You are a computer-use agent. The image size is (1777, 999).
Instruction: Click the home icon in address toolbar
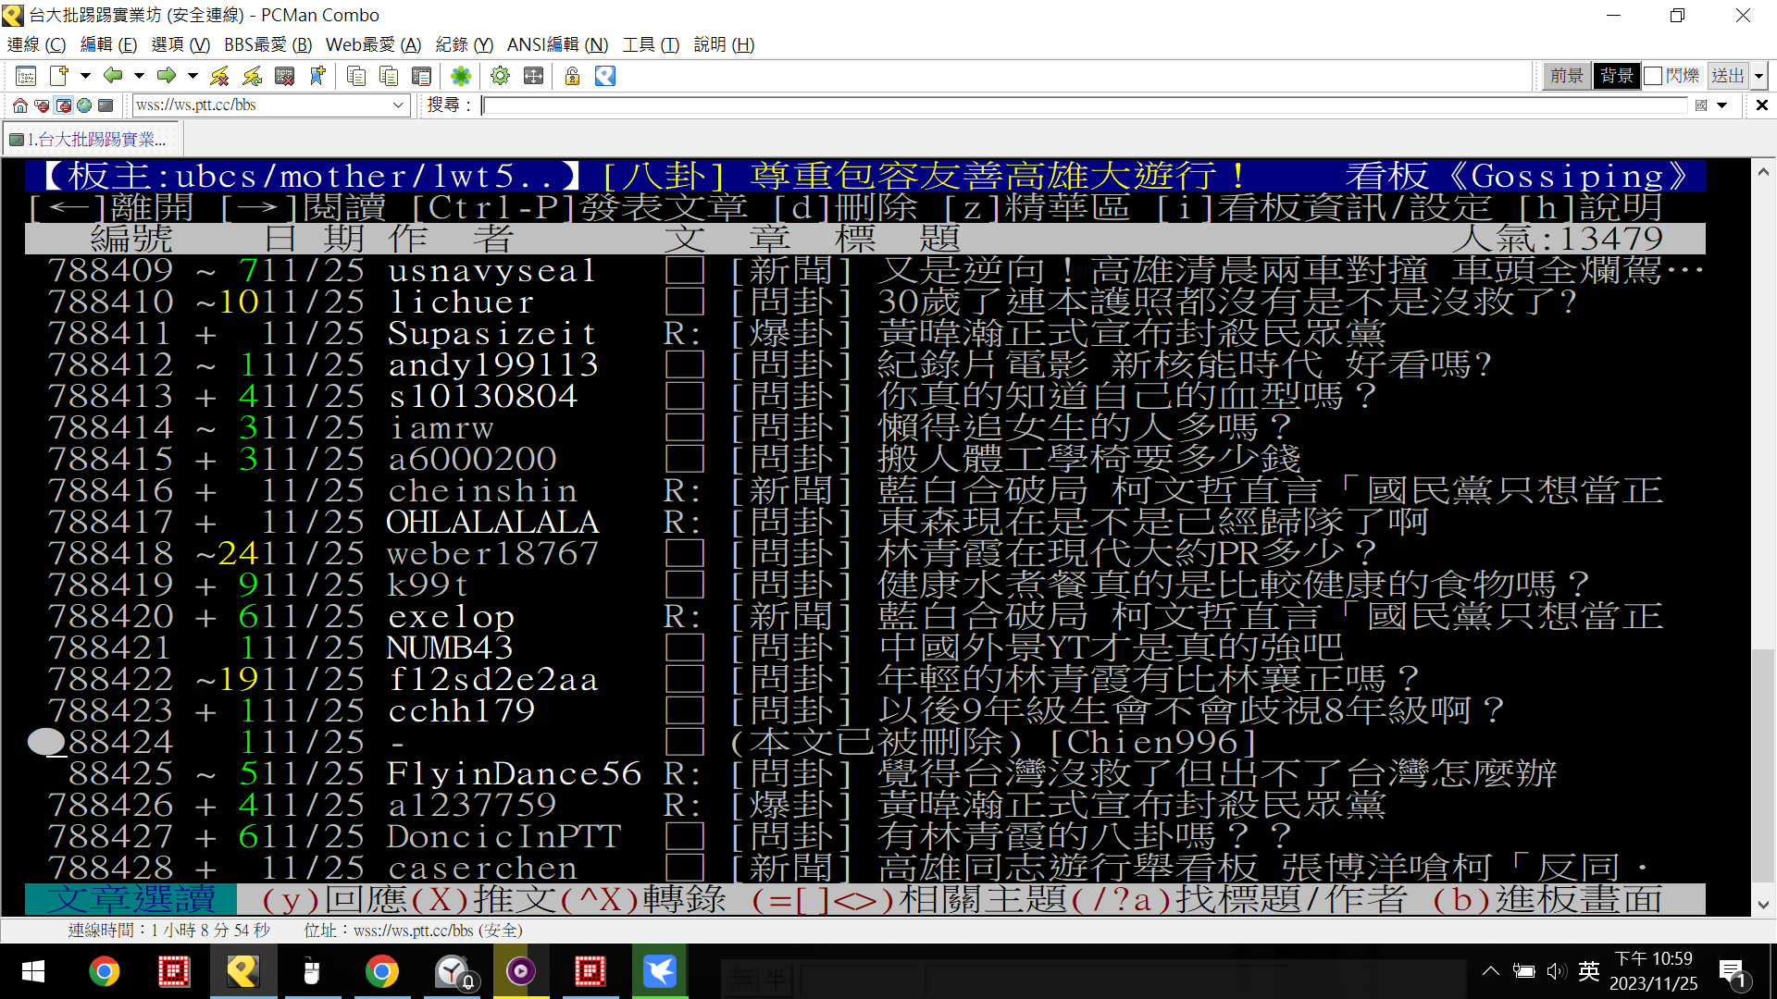click(x=19, y=105)
